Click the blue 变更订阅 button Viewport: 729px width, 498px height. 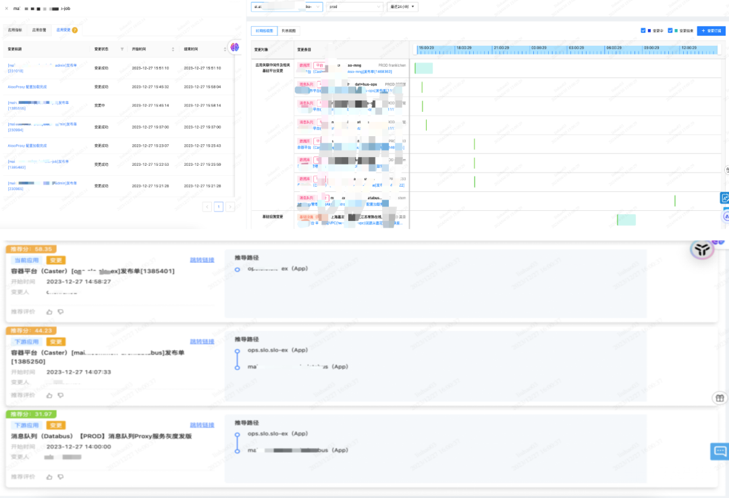tap(711, 30)
